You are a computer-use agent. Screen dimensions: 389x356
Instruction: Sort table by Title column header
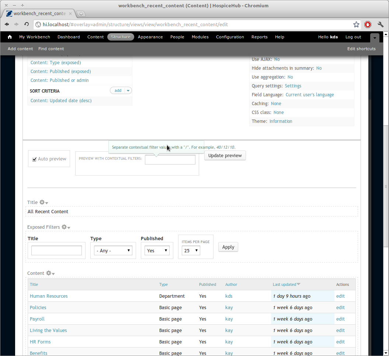coord(34,284)
